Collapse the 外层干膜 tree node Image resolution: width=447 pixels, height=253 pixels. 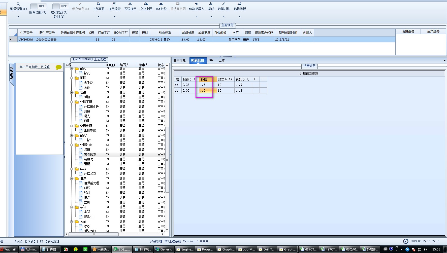(72, 102)
